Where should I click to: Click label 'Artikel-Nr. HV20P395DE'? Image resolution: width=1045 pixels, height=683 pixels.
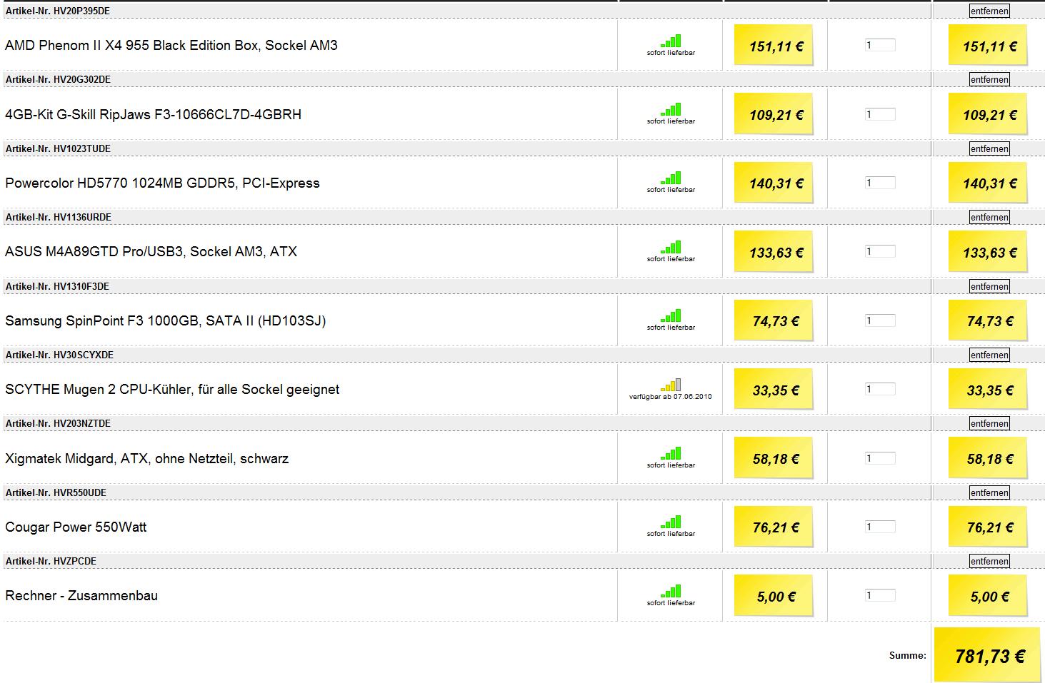click(x=58, y=11)
